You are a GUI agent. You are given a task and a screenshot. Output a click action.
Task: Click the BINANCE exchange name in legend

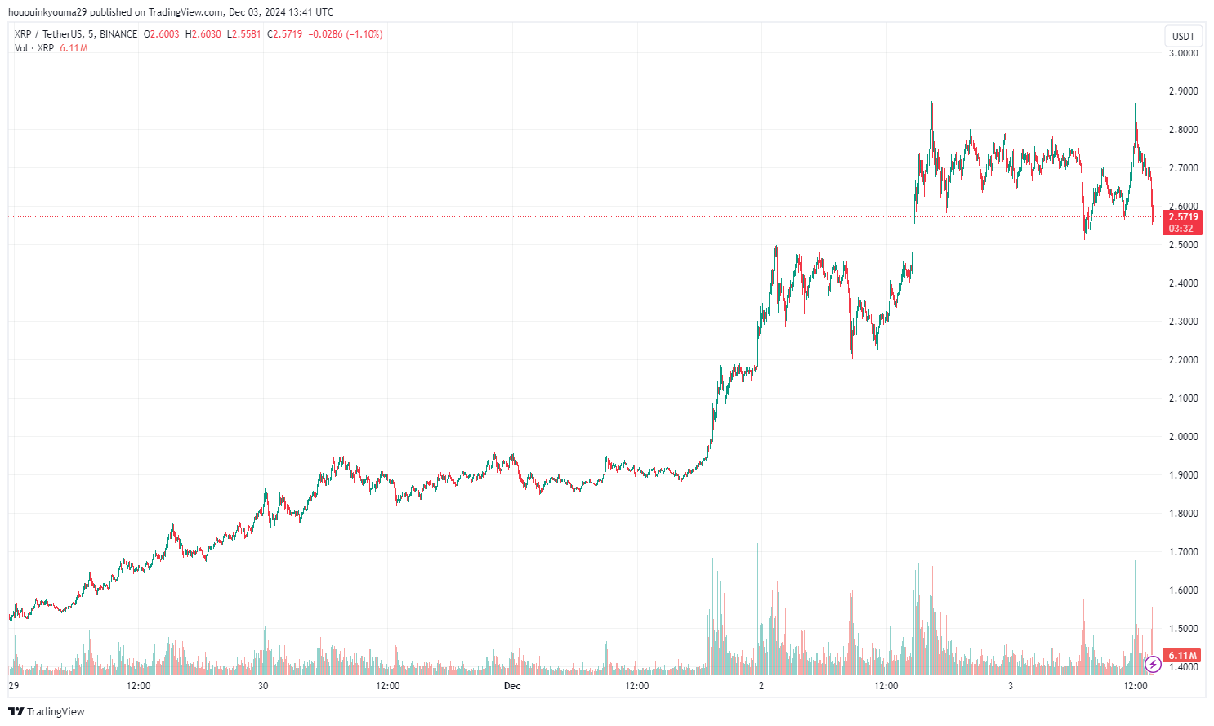118,34
